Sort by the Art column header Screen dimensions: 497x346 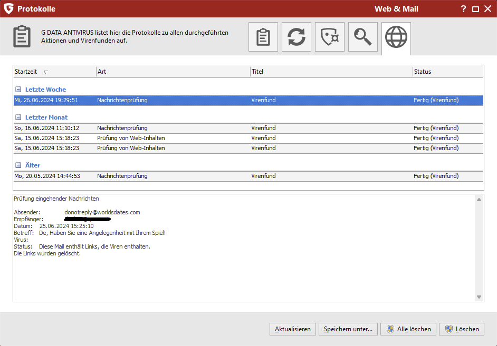(x=173, y=72)
